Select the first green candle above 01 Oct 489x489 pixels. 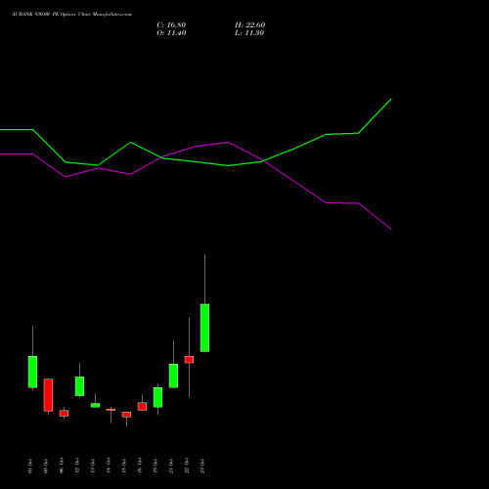coord(32,372)
